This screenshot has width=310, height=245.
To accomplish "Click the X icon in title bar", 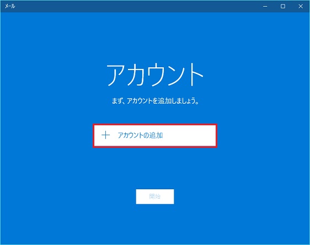I will pos(301,6).
